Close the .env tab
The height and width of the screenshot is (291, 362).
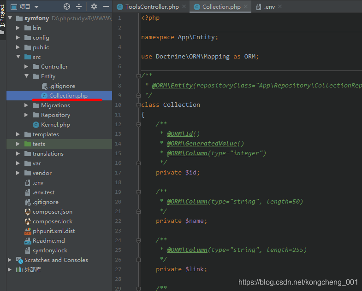point(280,7)
